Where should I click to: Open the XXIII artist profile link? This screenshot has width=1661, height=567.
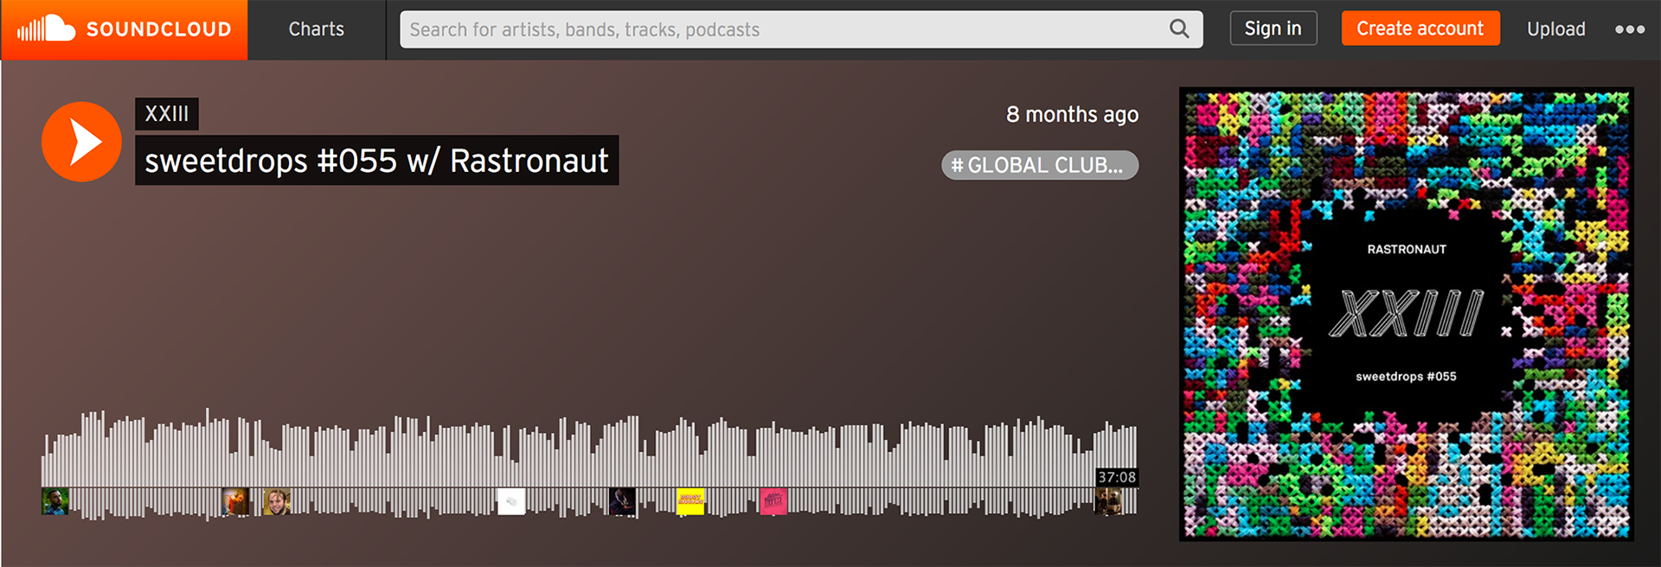[x=167, y=114]
